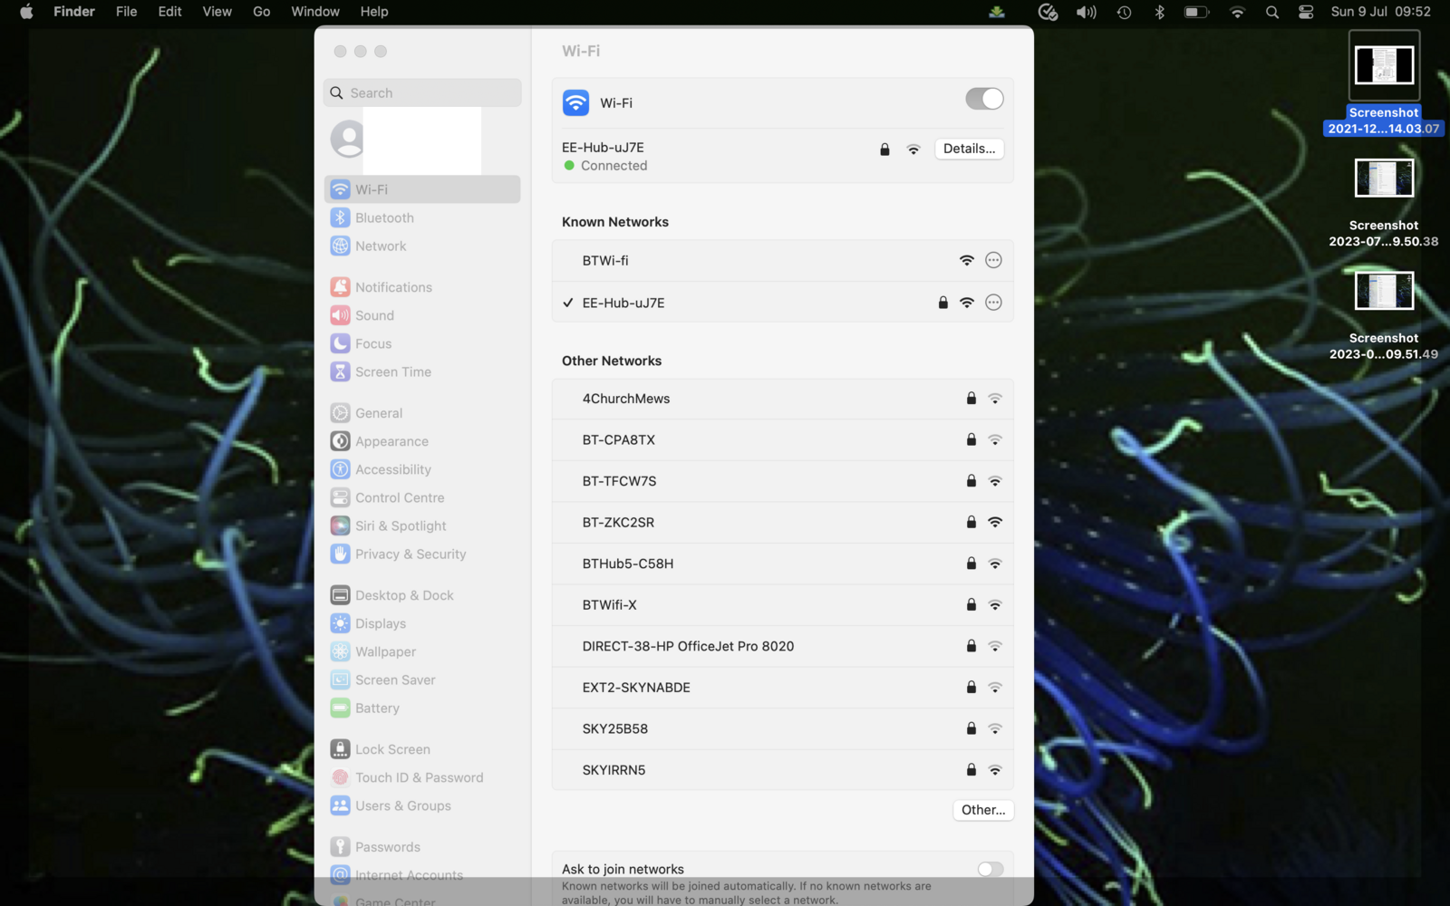Turn off the Wi-Fi toggle
Screen dimensions: 1450x906
click(984, 99)
